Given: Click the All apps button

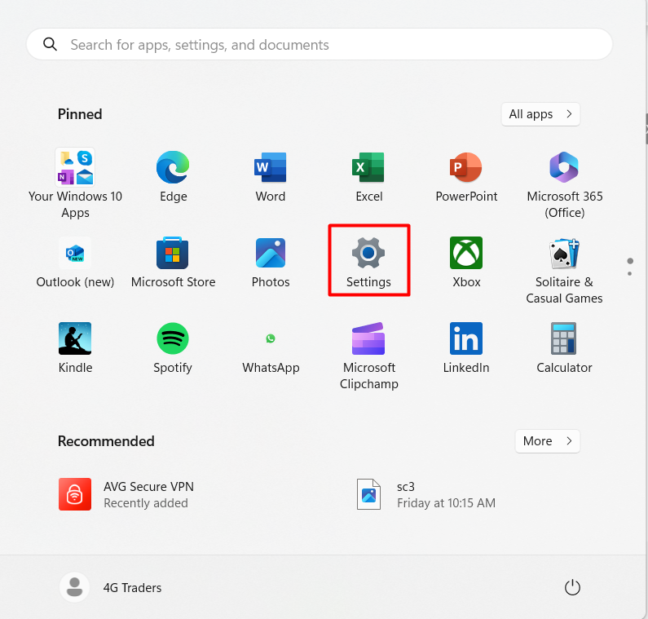Looking at the screenshot, I should [540, 114].
